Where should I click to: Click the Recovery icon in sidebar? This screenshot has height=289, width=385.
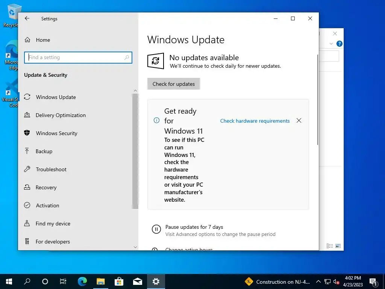[x=27, y=187]
